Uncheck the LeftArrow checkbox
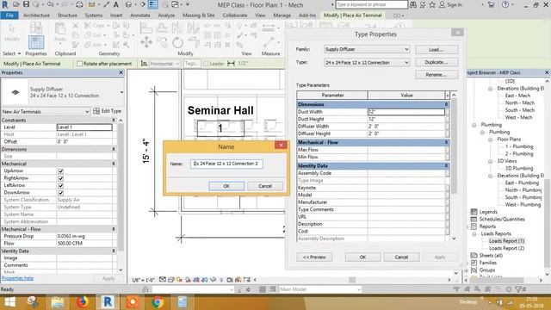 (61, 186)
